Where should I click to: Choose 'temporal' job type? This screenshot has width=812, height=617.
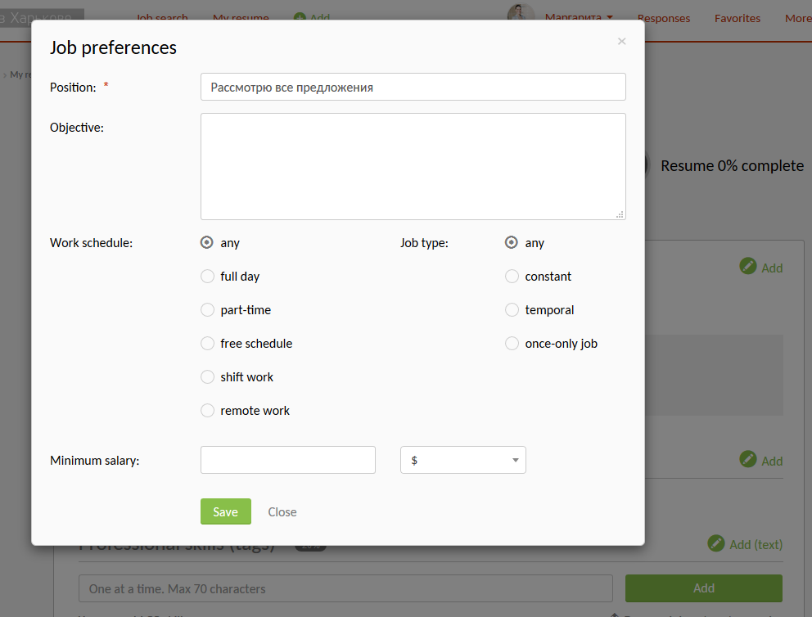point(512,310)
